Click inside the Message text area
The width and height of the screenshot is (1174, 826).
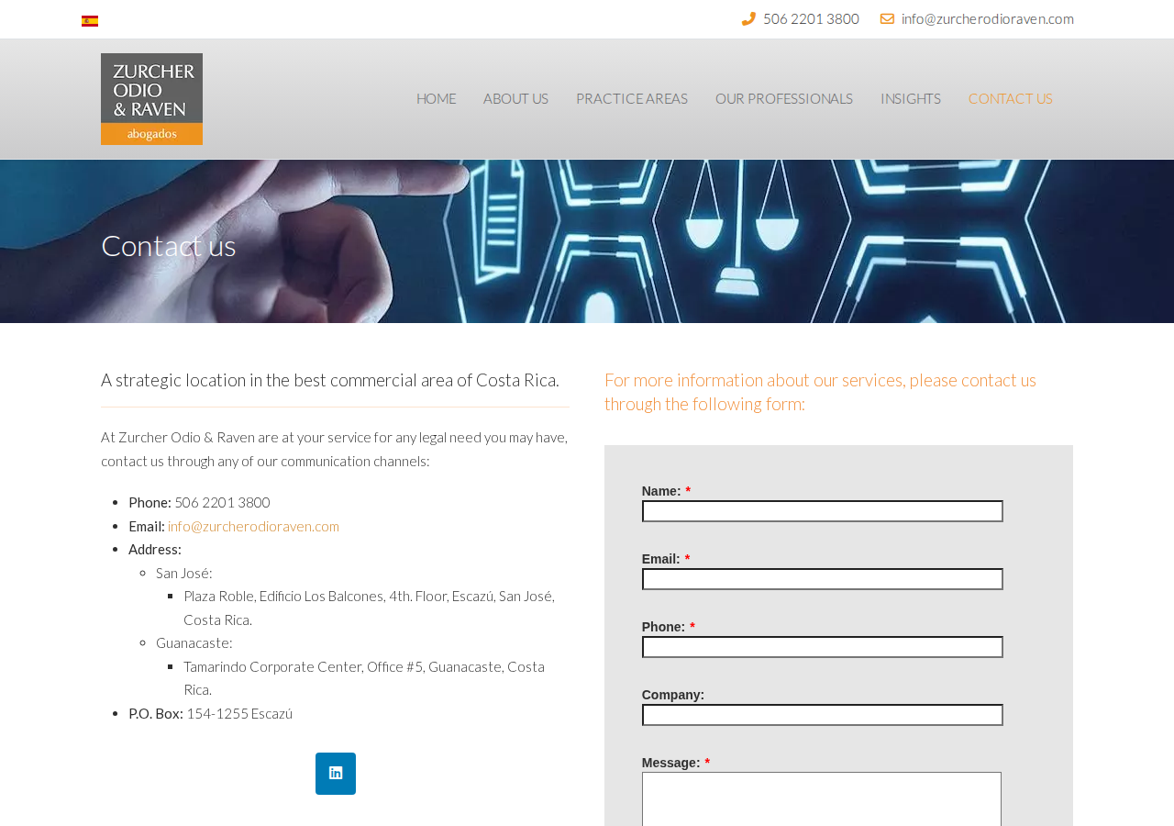[x=822, y=799]
